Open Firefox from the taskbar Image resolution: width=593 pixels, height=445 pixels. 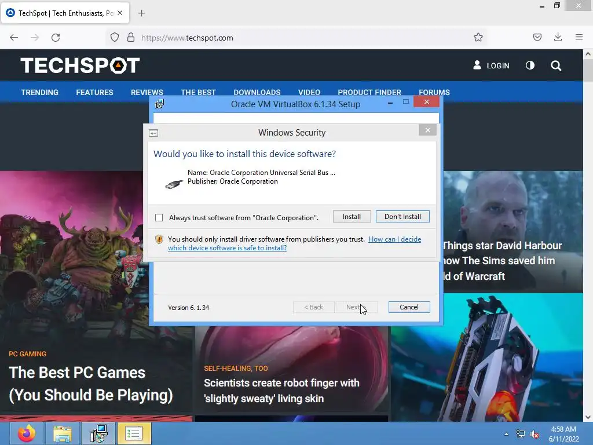pyautogui.click(x=27, y=433)
